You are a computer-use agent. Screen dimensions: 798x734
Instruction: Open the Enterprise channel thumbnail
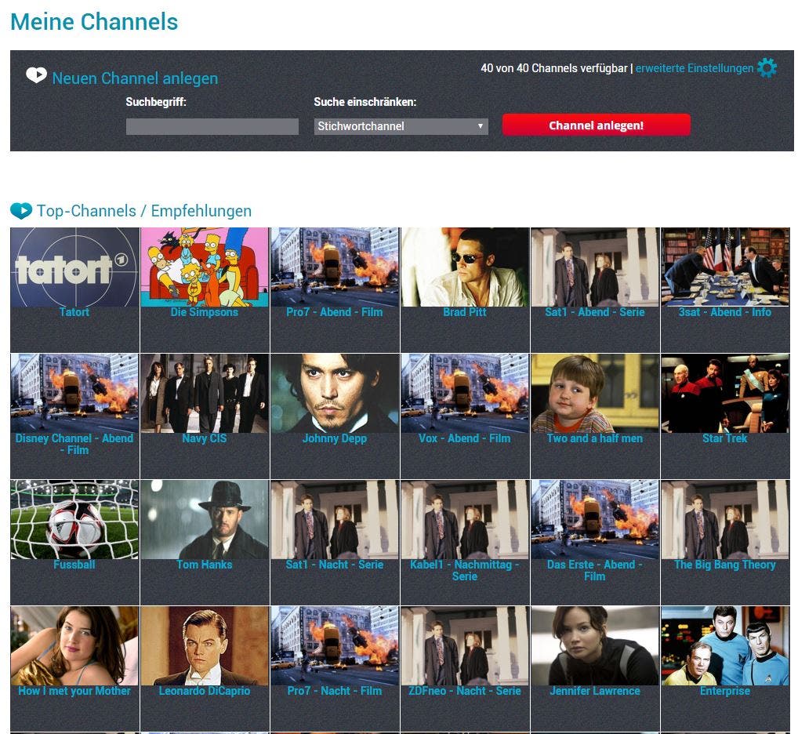tap(725, 646)
